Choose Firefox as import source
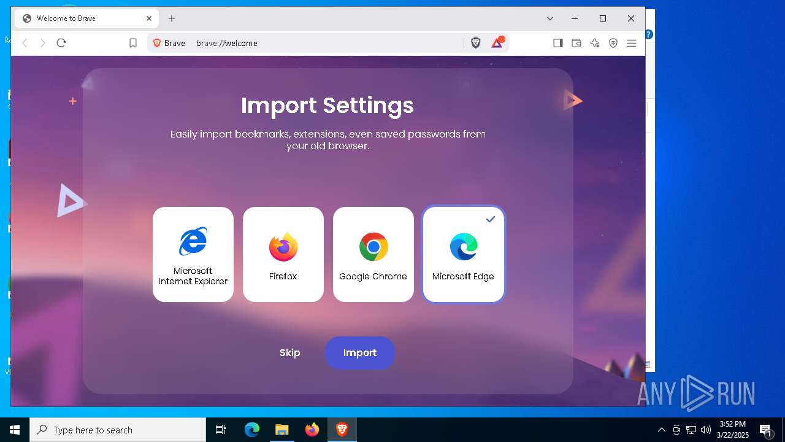The height and width of the screenshot is (442, 785). 283,254
